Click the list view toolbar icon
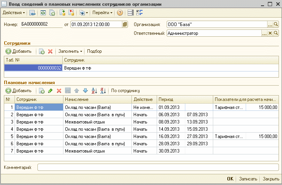The width and height of the screenshot is (282, 185). click(x=130, y=13)
